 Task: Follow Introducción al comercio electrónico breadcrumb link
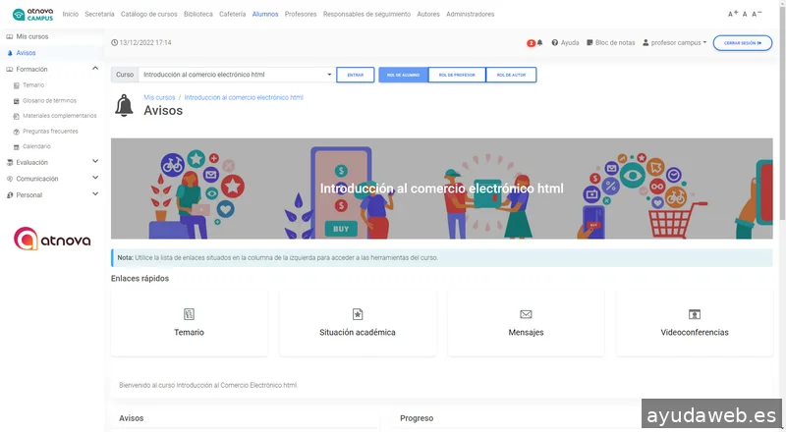244,97
